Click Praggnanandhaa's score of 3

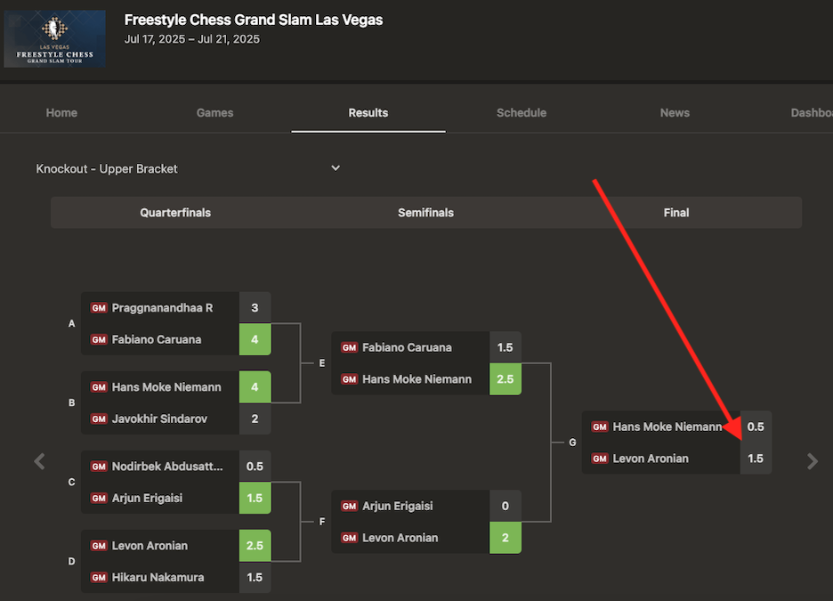pyautogui.click(x=255, y=308)
